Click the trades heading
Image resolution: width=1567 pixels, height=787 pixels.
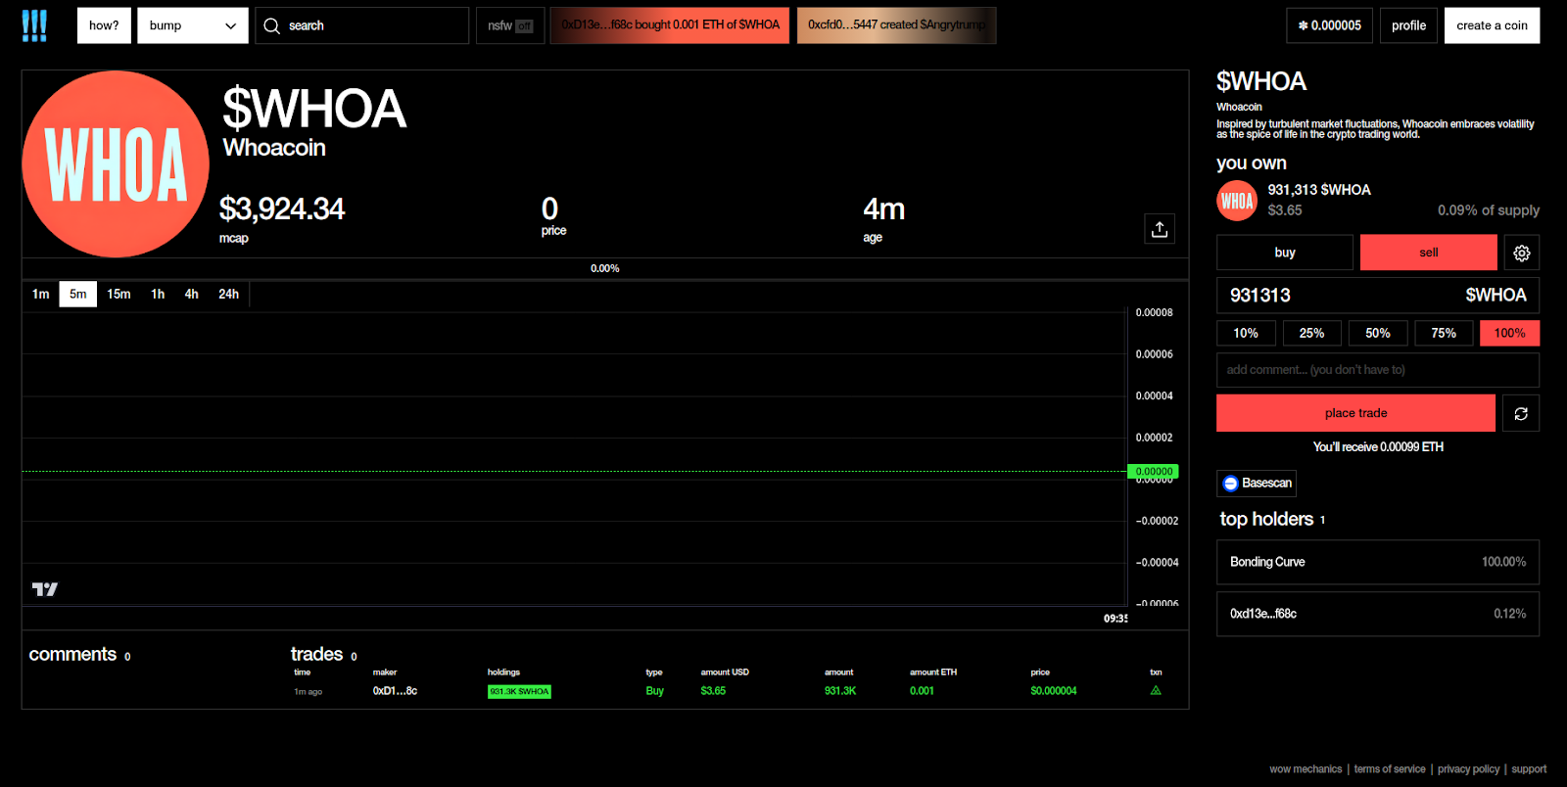316,654
